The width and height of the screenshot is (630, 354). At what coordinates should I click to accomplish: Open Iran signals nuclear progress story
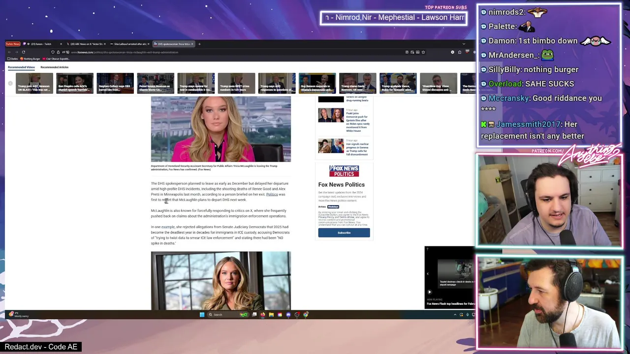[x=344, y=148]
